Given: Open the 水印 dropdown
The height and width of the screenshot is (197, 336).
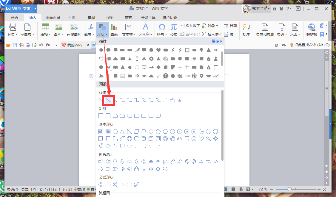Looking at the screenshot, I should pos(295,35).
